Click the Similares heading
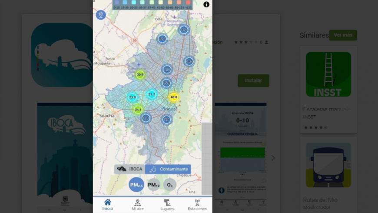Screen dimensions: 378x213 (x=314, y=35)
